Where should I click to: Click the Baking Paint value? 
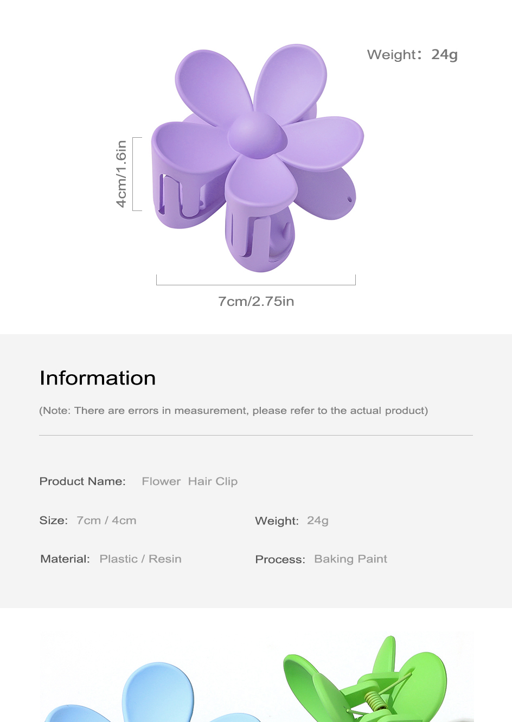point(351,559)
